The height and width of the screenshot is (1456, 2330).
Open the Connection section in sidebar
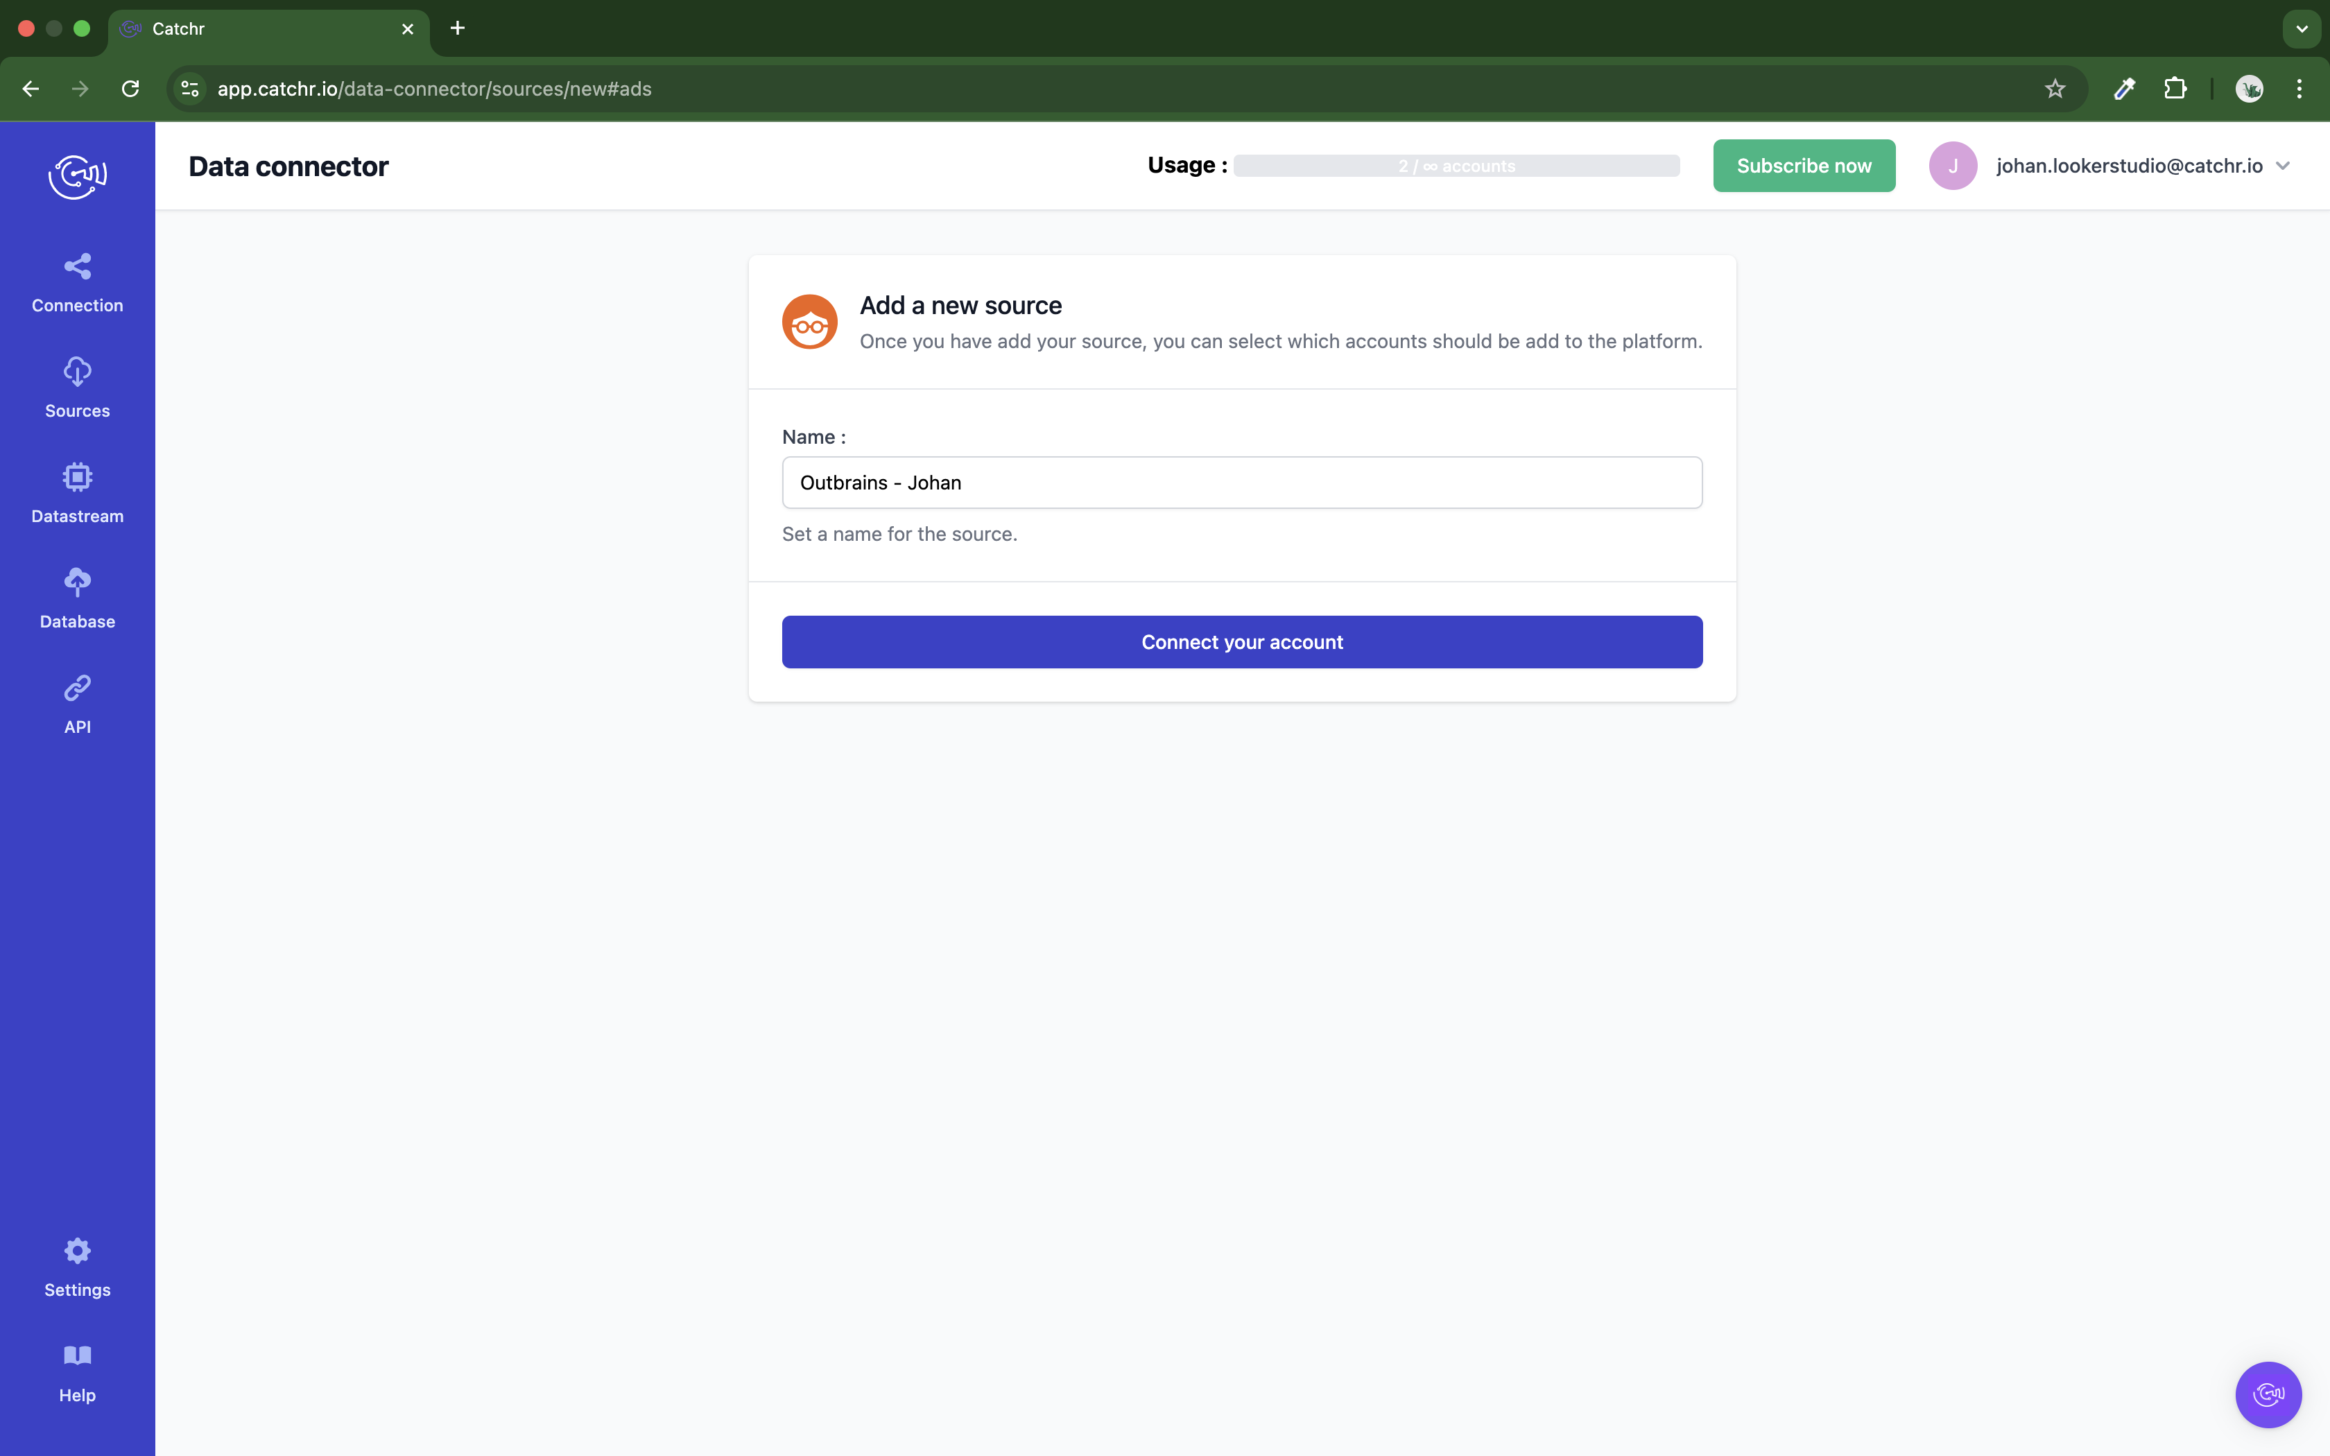pos(77,283)
